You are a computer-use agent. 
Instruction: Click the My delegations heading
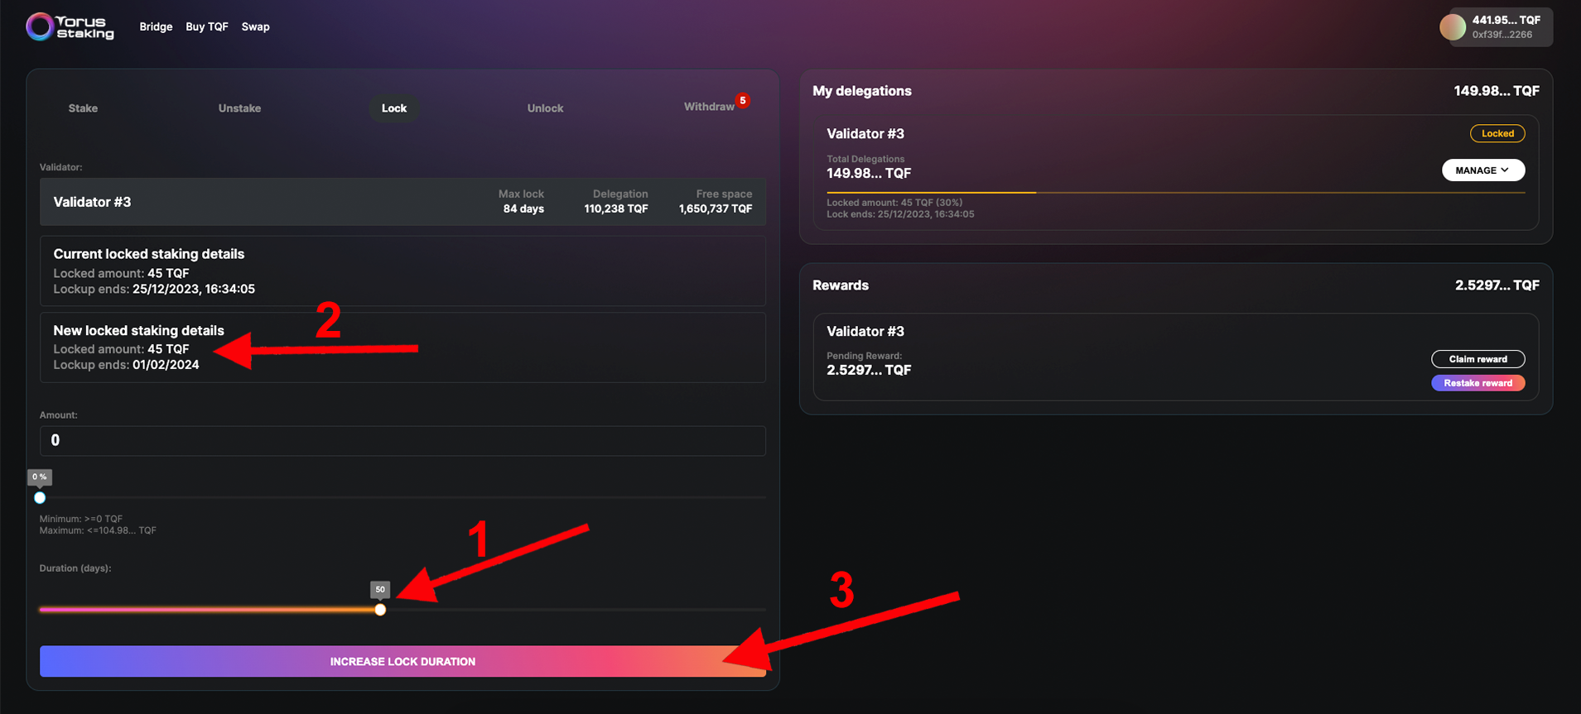(x=862, y=91)
